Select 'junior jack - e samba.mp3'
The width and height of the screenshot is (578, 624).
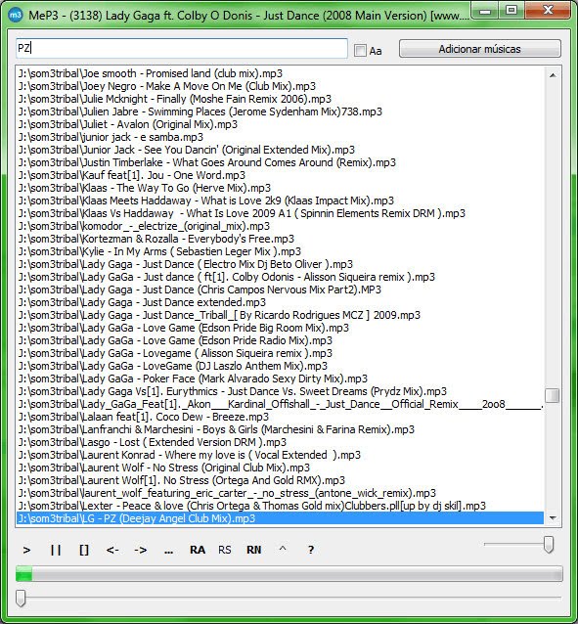[x=281, y=137]
